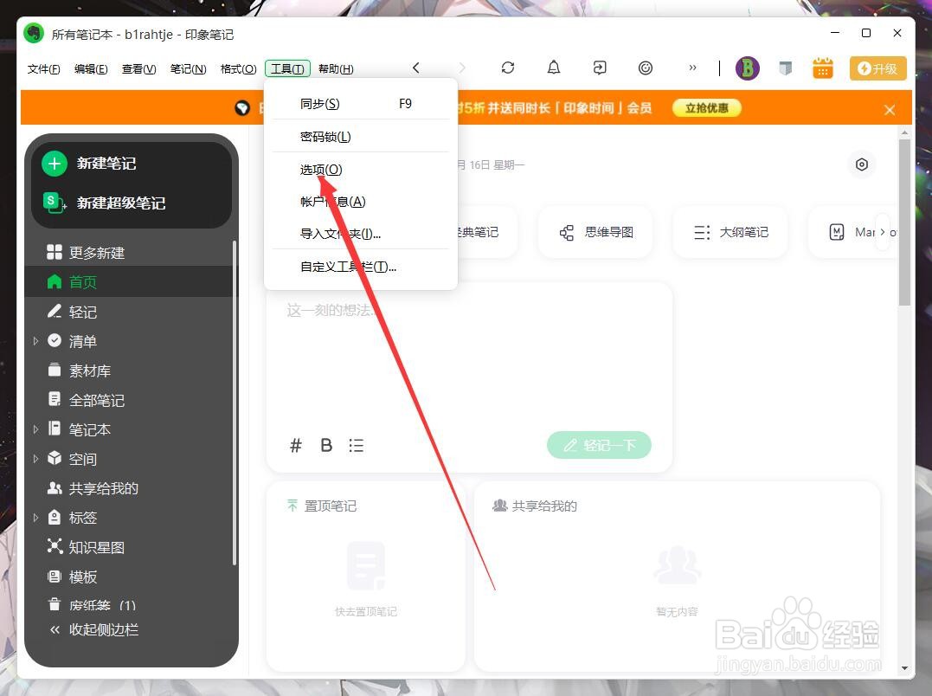
Task: Open the reminder bell icon
Action: point(553,68)
